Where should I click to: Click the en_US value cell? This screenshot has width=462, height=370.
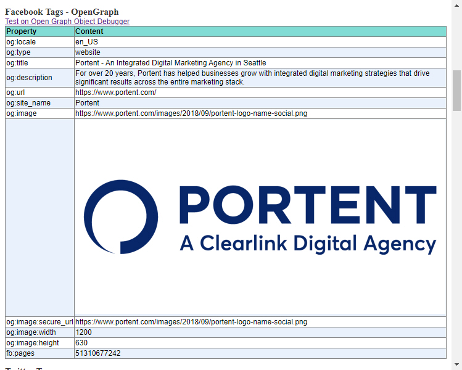tap(260, 42)
